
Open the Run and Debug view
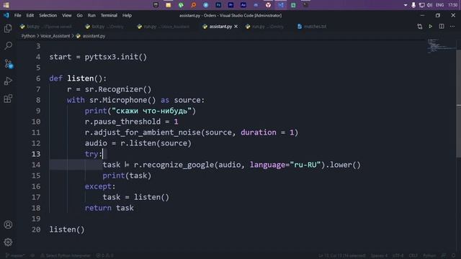pyautogui.click(x=8, y=81)
